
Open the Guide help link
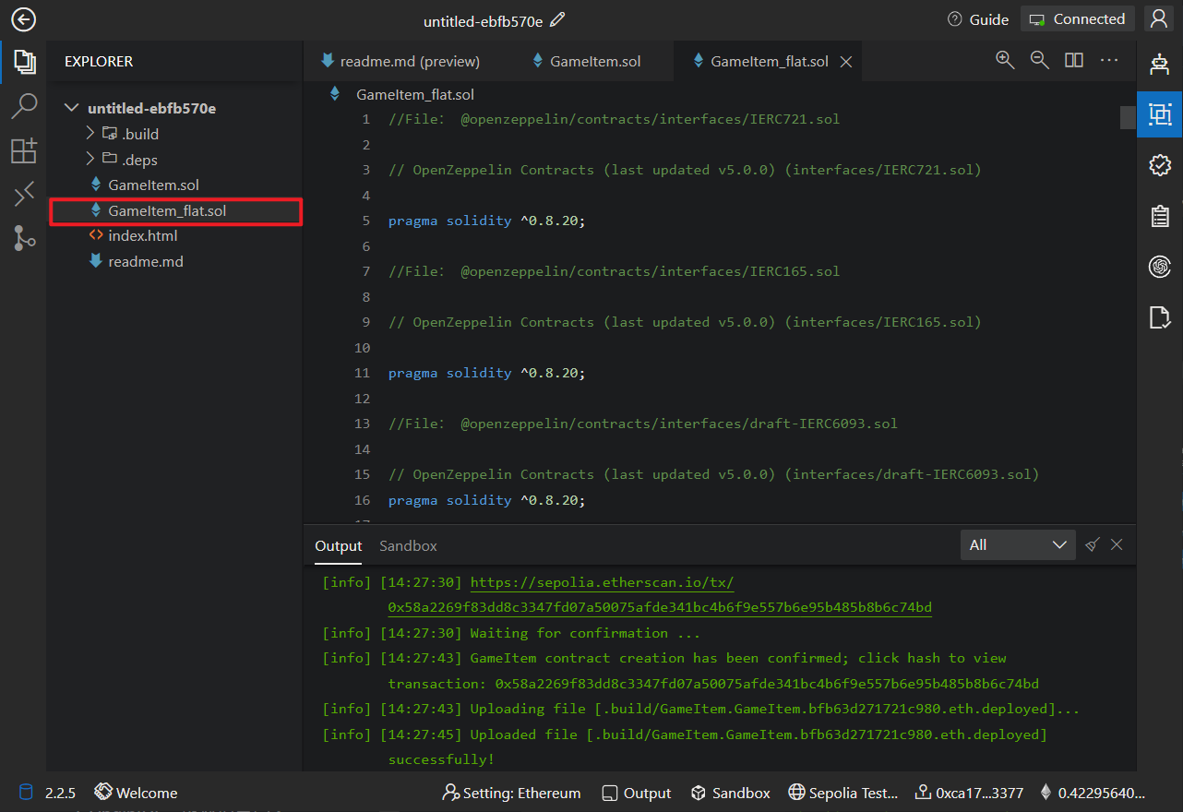[x=978, y=19]
